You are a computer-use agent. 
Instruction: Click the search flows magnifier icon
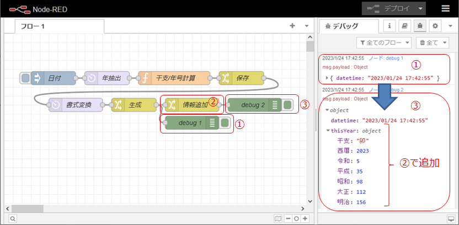click(12, 218)
